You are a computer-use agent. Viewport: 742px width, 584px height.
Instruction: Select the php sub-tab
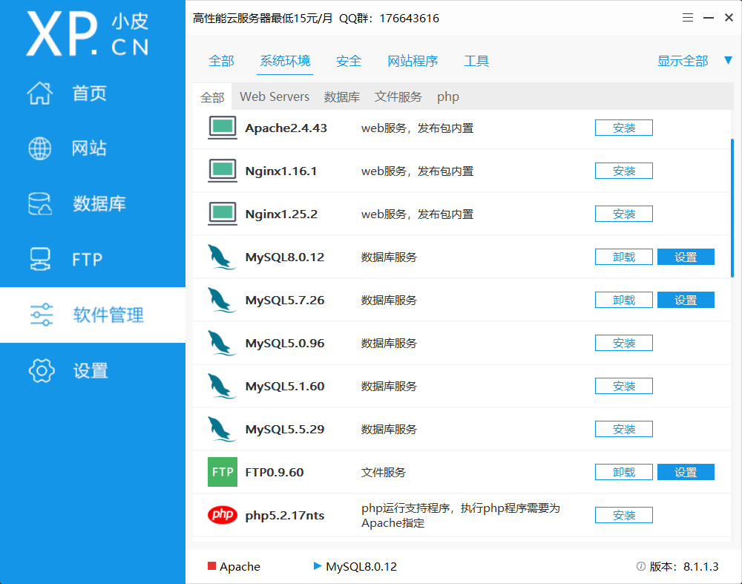[x=447, y=97]
